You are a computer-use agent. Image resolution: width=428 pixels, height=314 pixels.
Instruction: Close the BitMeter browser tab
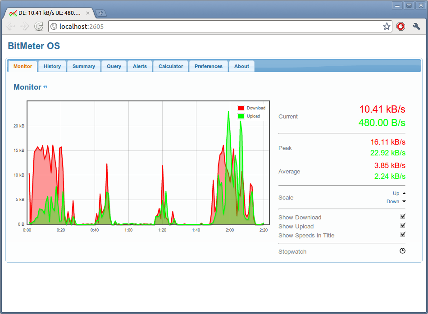[x=87, y=13]
